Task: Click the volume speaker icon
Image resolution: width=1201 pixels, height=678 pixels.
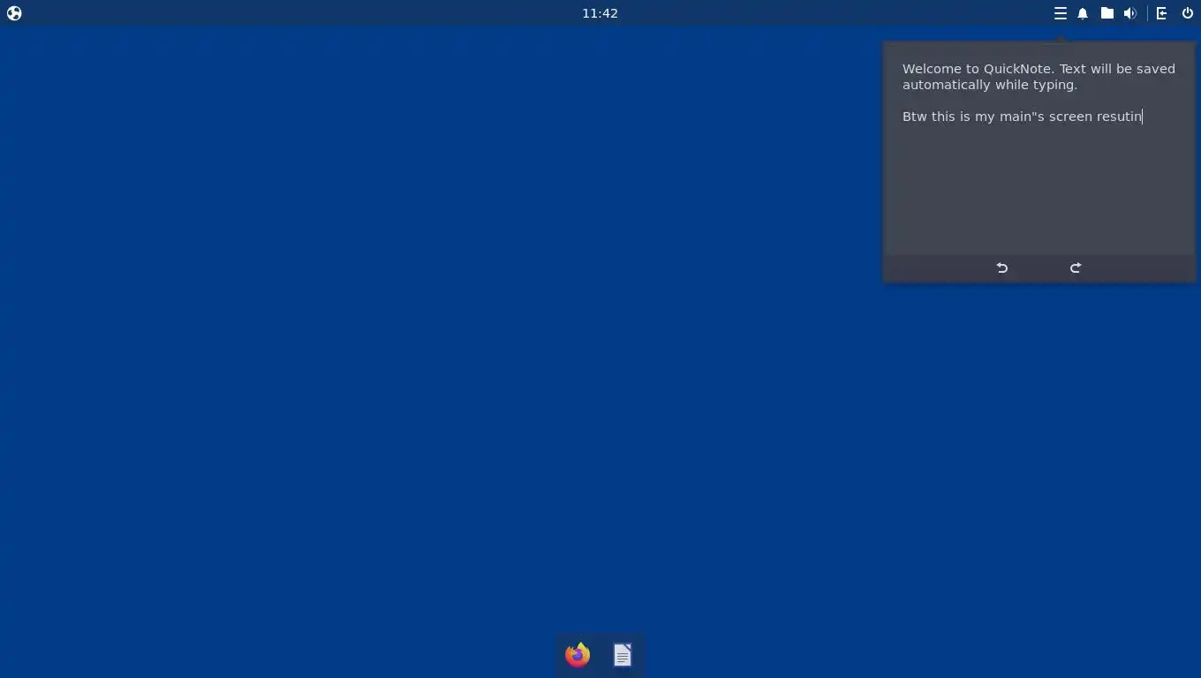Action: pos(1130,13)
